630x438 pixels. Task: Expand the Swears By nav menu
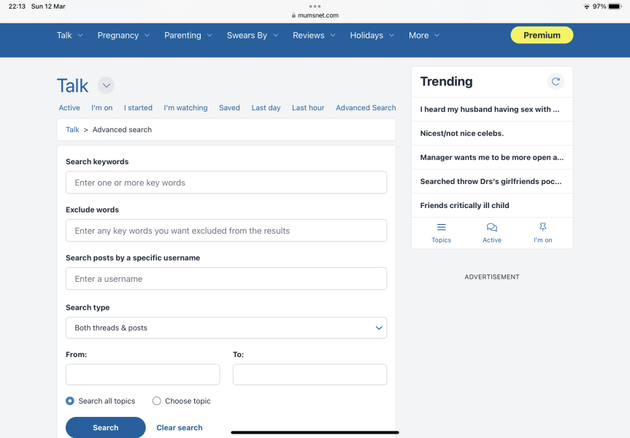[x=253, y=35]
